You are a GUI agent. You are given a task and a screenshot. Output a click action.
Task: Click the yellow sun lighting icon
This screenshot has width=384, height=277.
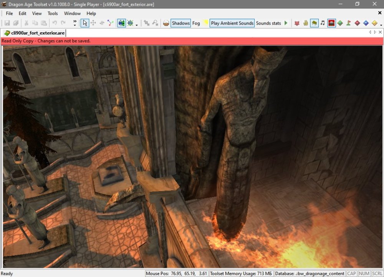205,23
